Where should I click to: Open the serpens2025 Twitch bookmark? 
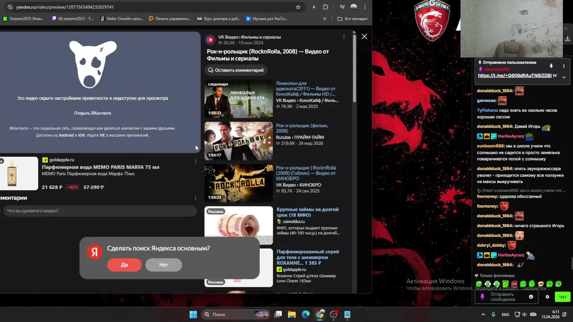coord(73,19)
